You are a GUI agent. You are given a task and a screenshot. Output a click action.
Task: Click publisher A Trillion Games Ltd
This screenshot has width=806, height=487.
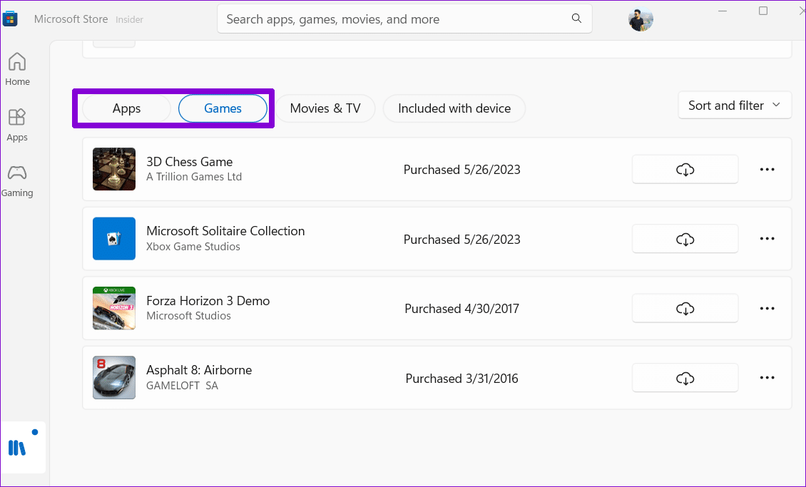pyautogui.click(x=194, y=177)
